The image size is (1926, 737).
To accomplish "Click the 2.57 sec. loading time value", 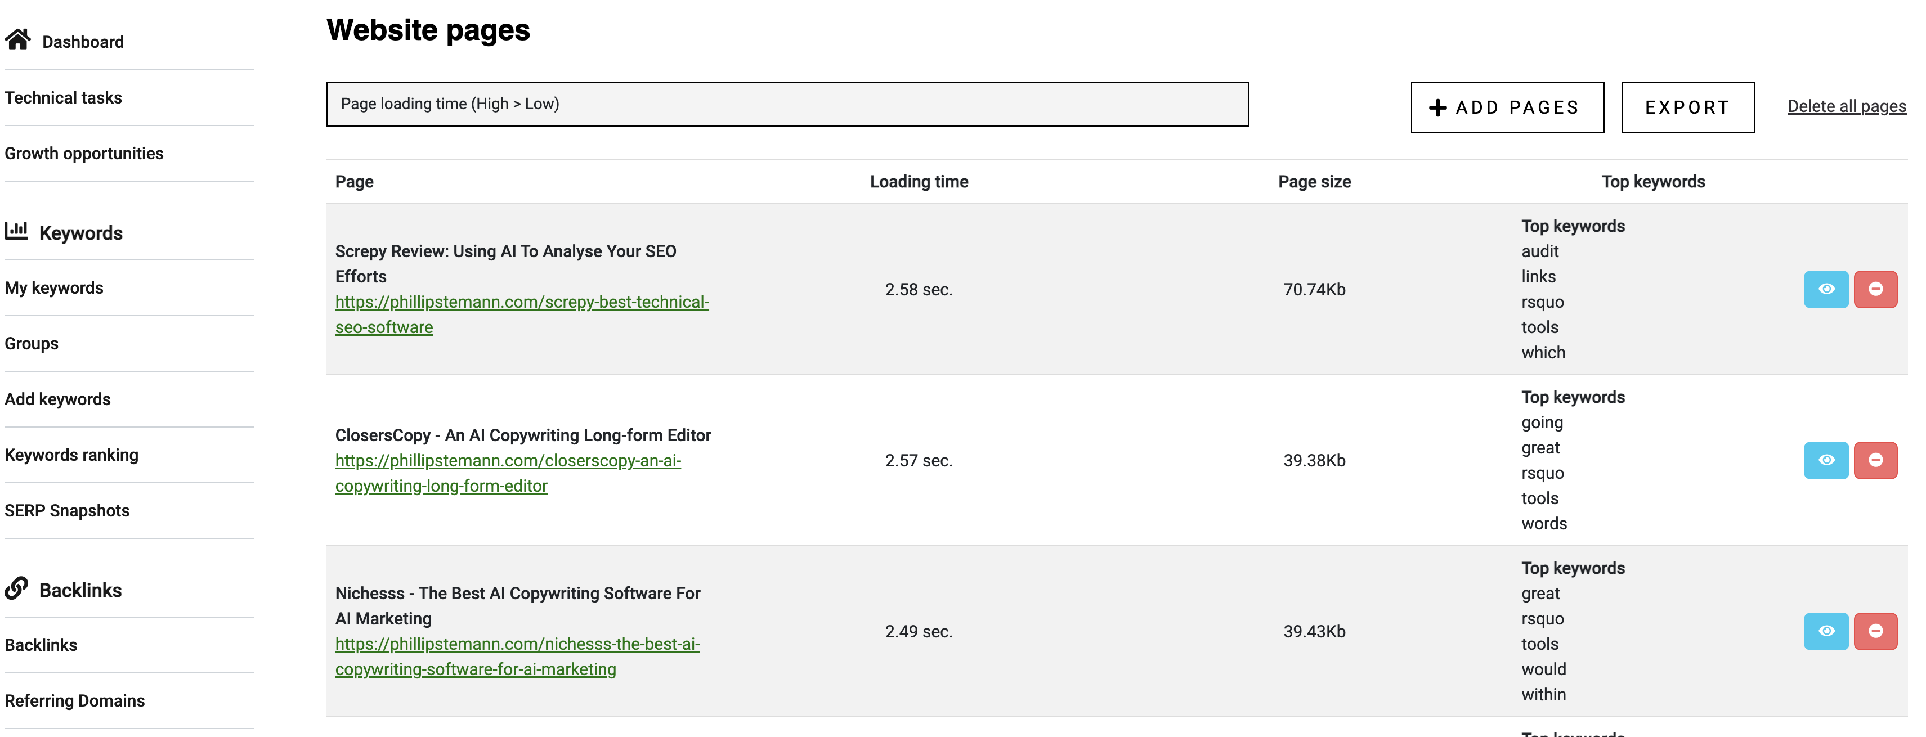I will 919,460.
